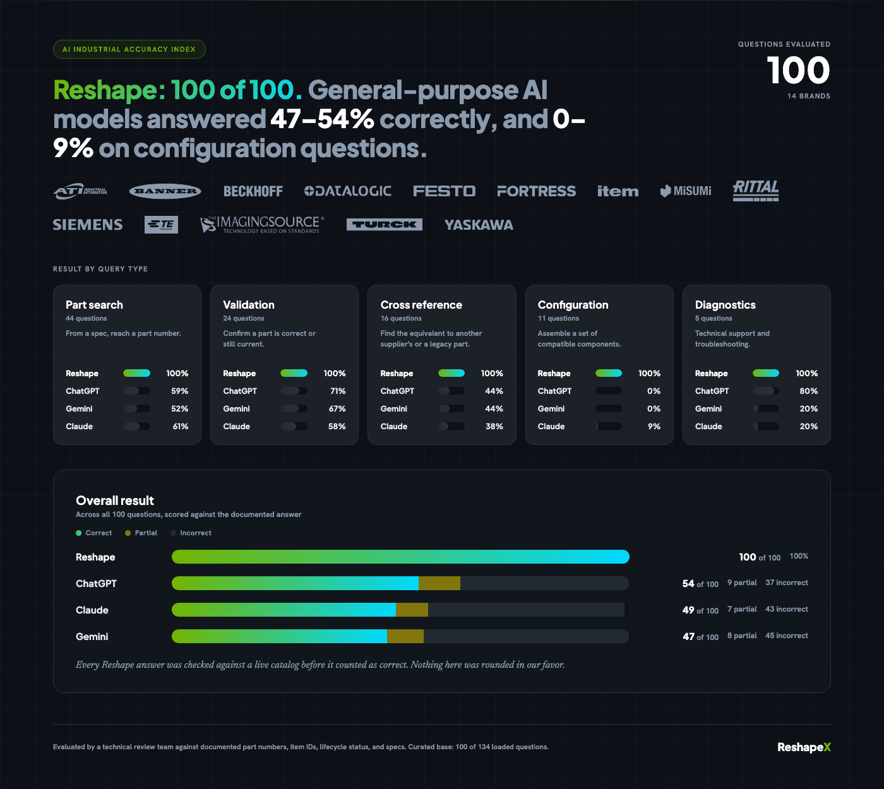
Task: Click the Reshape overall result bar
Action: point(400,557)
